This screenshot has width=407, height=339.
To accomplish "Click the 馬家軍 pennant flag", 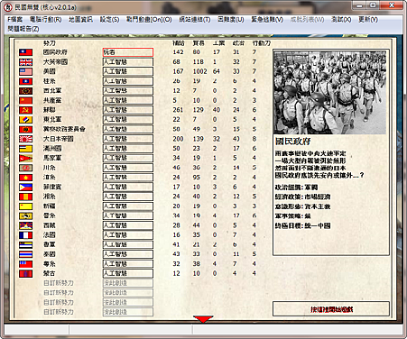I will (x=25, y=158).
